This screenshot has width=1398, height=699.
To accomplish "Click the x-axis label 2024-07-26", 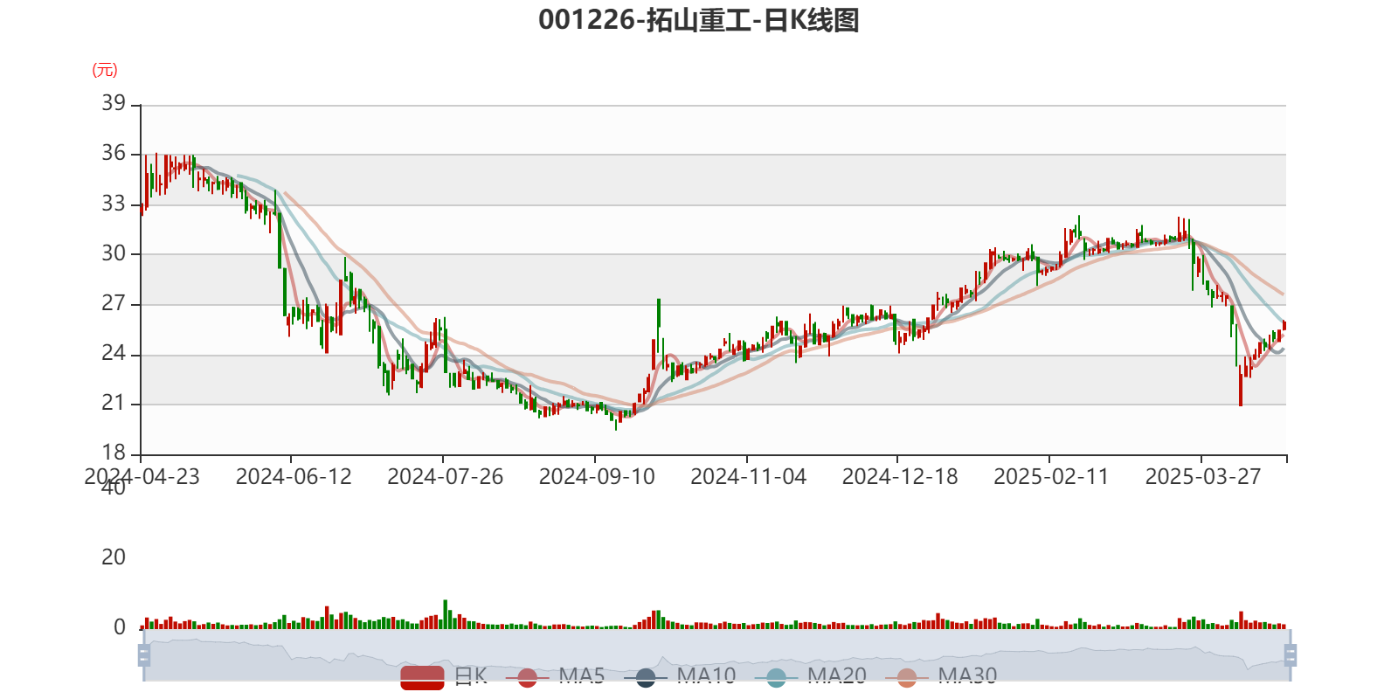I will point(445,477).
